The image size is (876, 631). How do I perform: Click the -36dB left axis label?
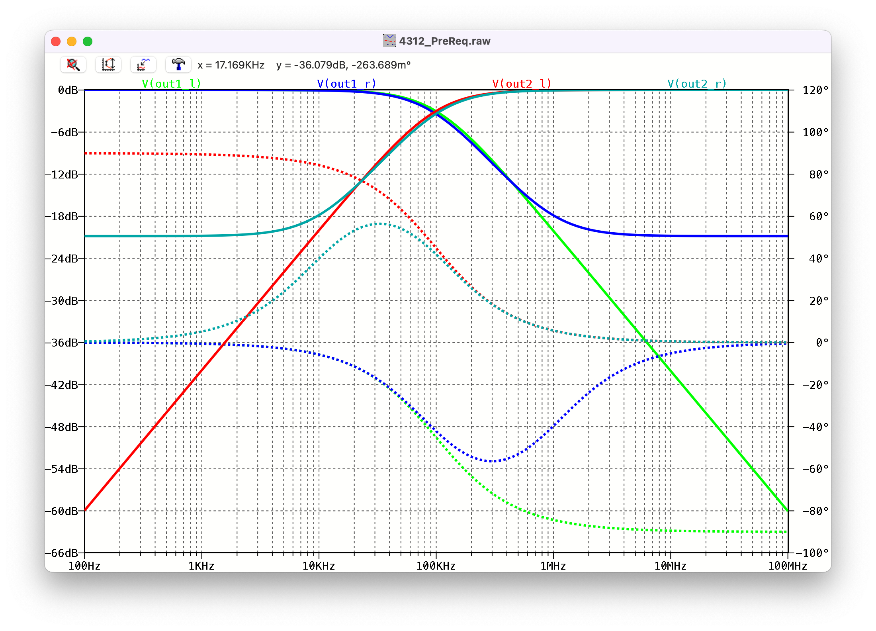[x=62, y=343]
